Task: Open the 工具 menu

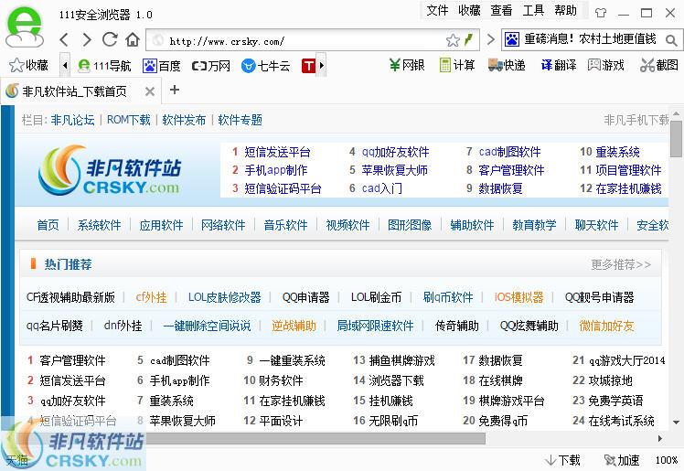Action: coord(533,10)
